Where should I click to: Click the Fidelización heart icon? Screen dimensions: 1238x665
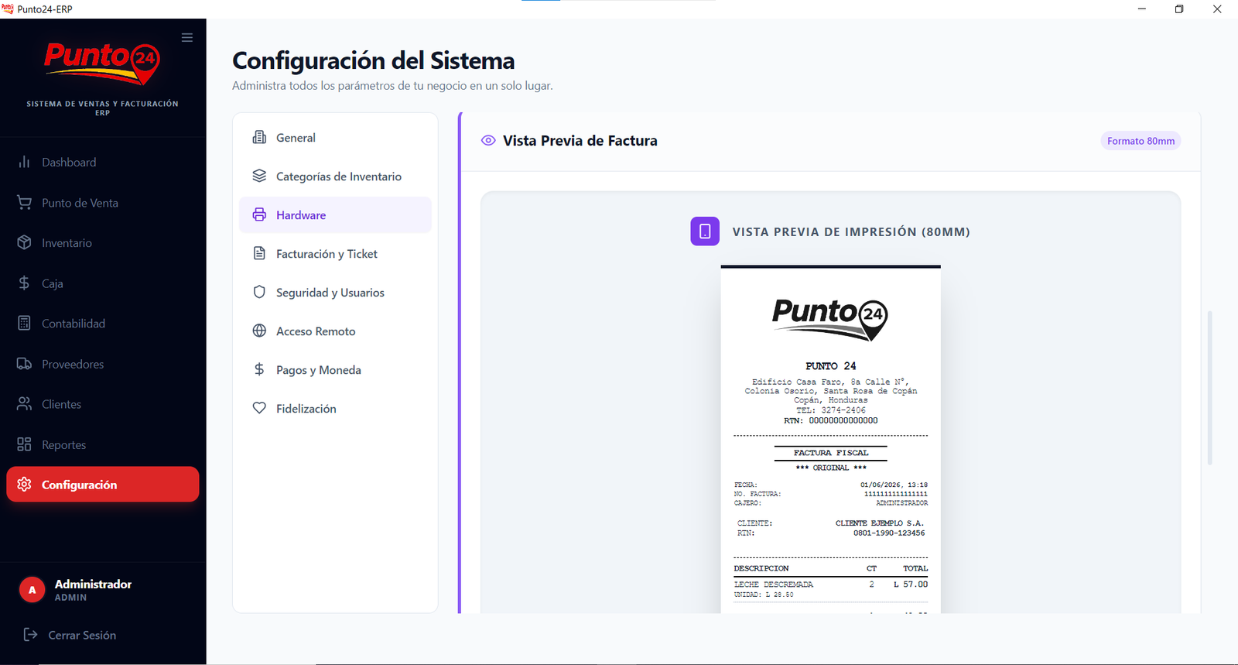(x=259, y=409)
